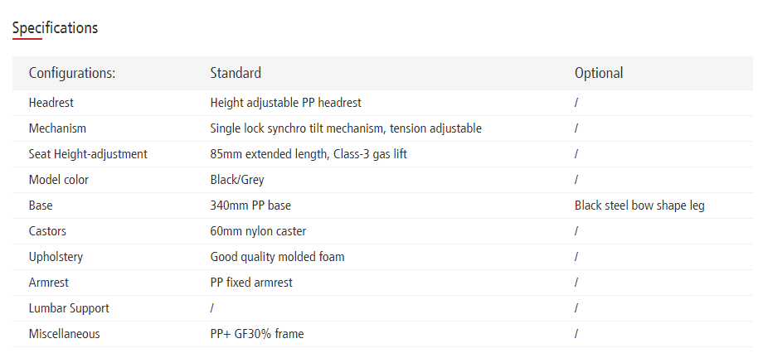
Task: Click the 340mm PP base text
Action: [x=250, y=206]
